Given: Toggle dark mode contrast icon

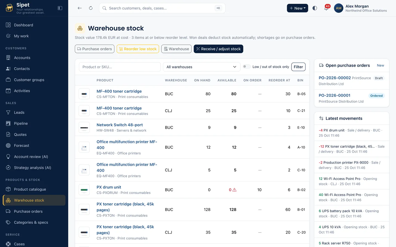Looking at the screenshot, I should (x=315, y=8).
